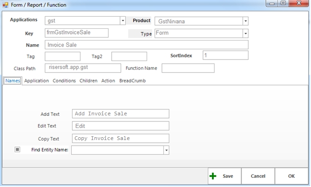Confirm with the OK button
311x187 pixels.
[x=291, y=176]
